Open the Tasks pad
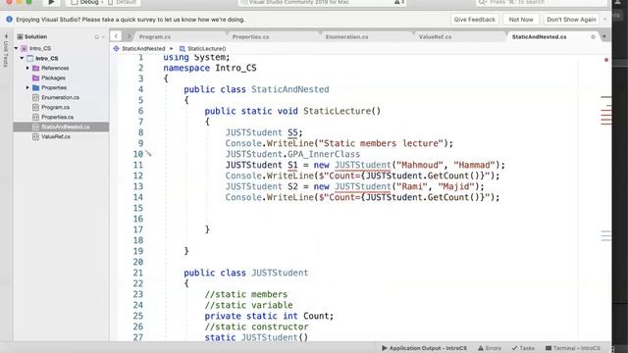 (x=523, y=348)
